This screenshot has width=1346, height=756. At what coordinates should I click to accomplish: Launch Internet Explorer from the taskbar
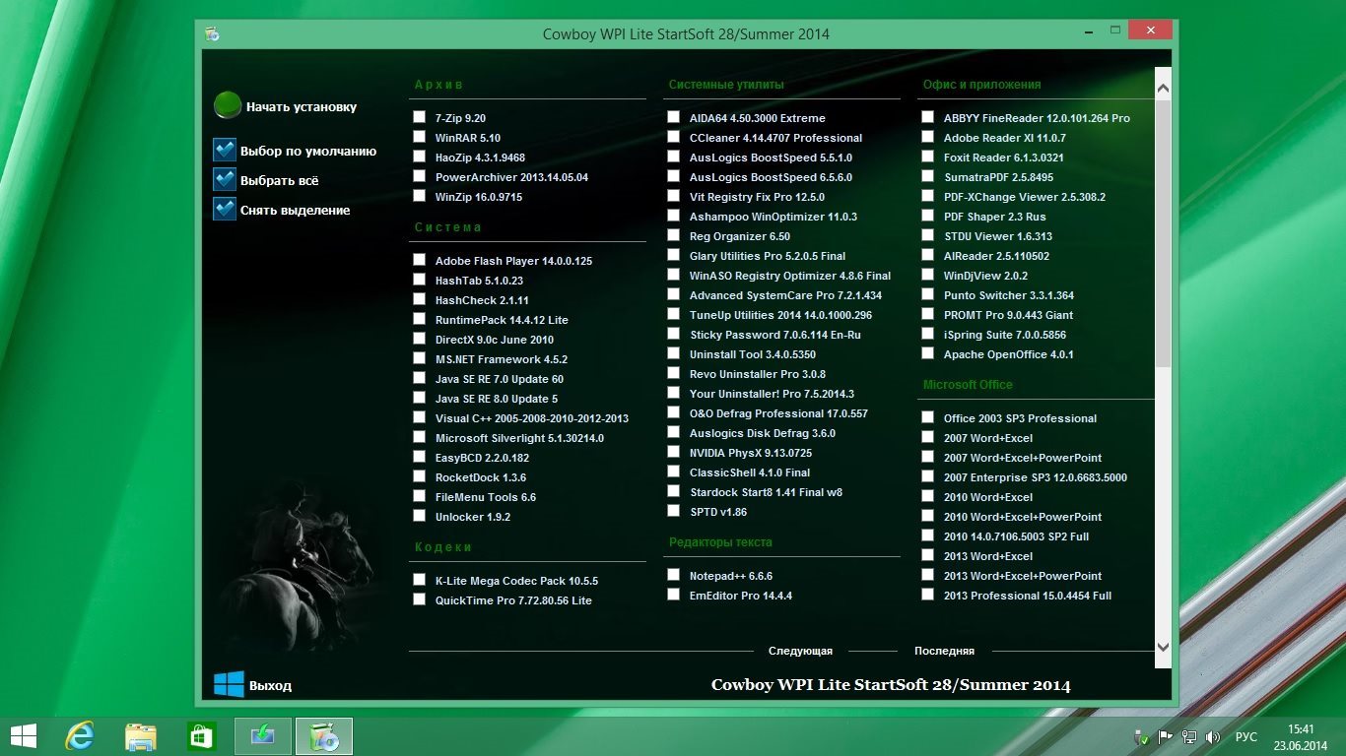(79, 735)
